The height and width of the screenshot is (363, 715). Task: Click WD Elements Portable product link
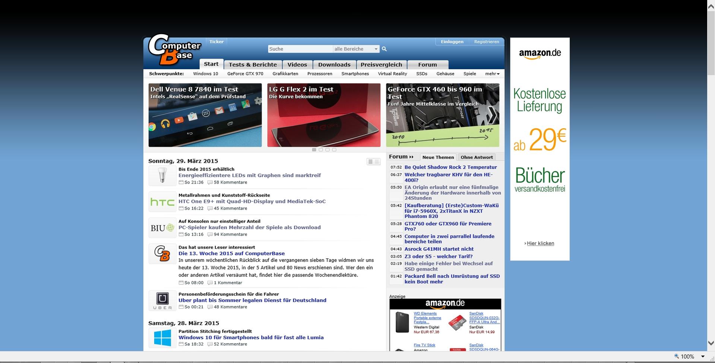427,318
